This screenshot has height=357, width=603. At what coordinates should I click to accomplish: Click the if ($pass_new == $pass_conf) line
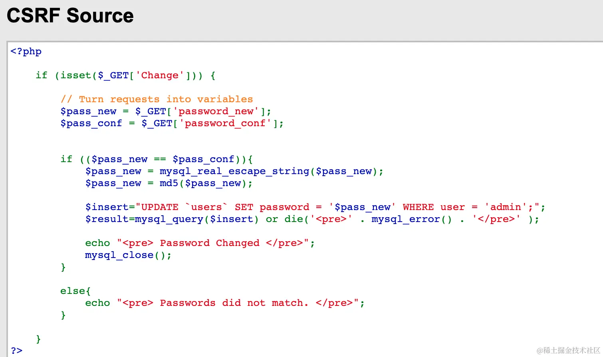157,159
